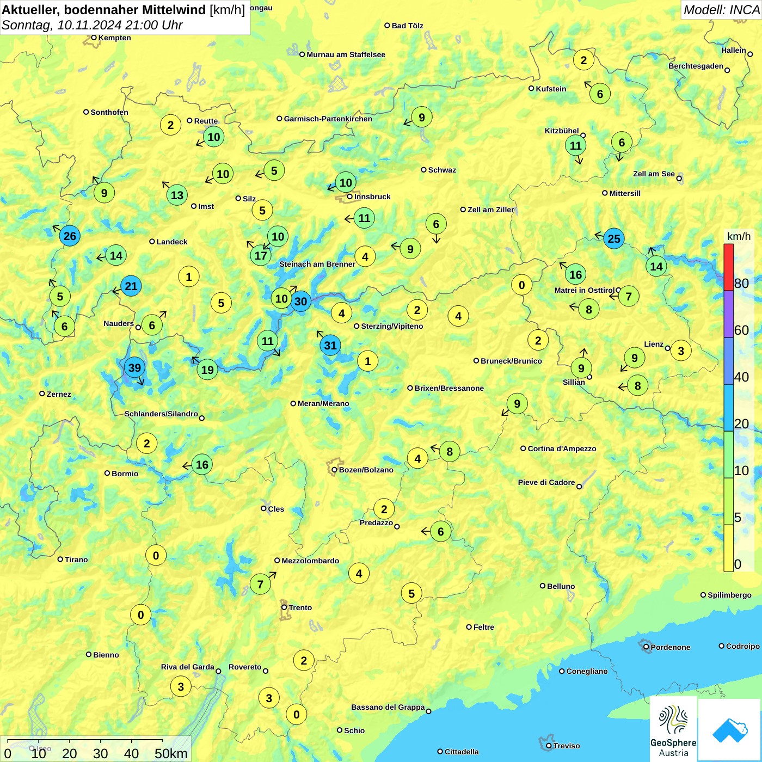
Task: Pick the 16 km/h marker east of Bormio
Action: (x=202, y=464)
